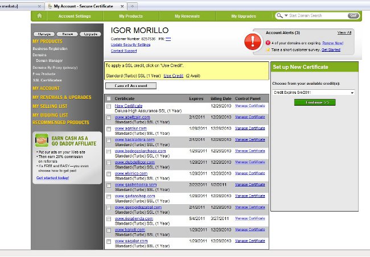Open SSL Certificates in the sidebar
The image size is (370, 257).
(47, 80)
